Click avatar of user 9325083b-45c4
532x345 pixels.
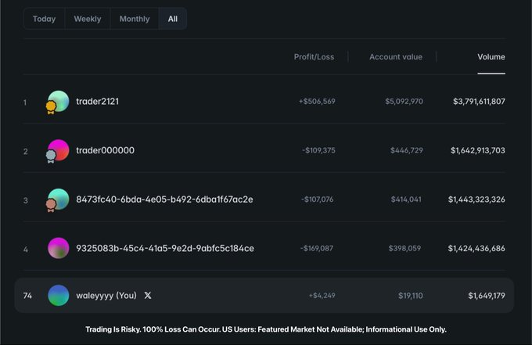coord(59,248)
